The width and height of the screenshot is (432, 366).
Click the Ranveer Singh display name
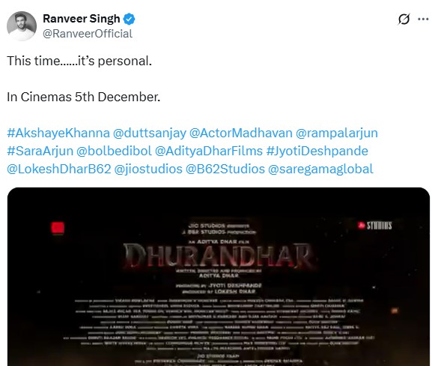tap(82, 19)
